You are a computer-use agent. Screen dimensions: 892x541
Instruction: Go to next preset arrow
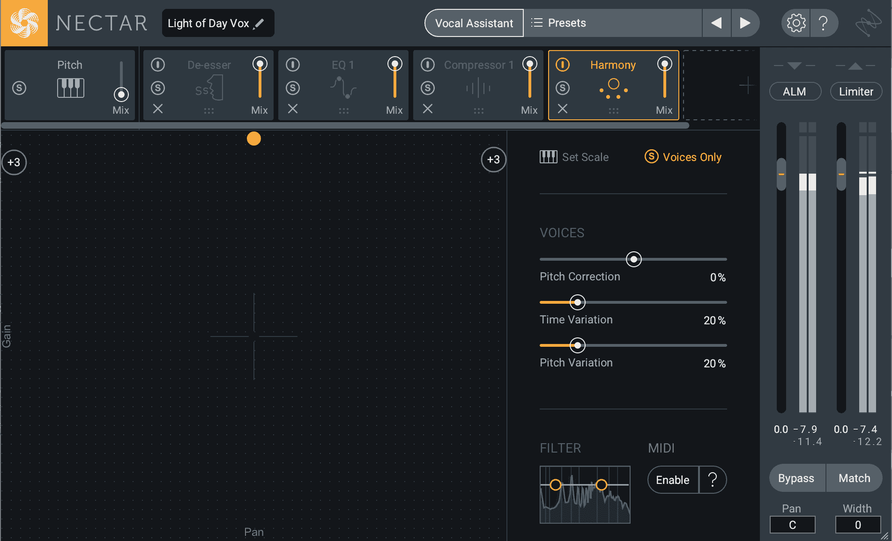coord(745,23)
